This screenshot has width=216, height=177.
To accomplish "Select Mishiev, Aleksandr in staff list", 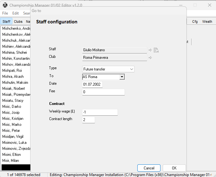I will pyautogui.click(x=16, y=46).
